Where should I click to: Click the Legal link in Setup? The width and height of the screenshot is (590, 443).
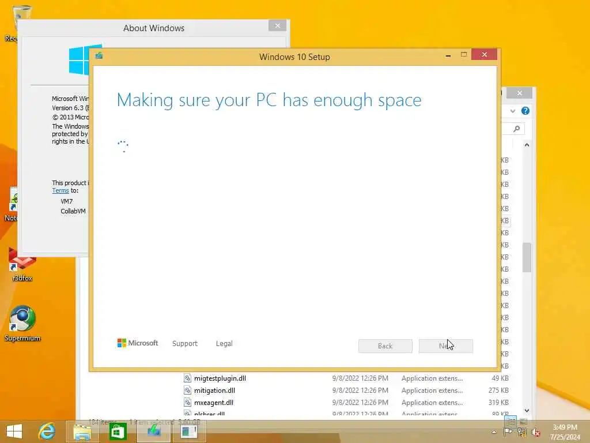224,344
